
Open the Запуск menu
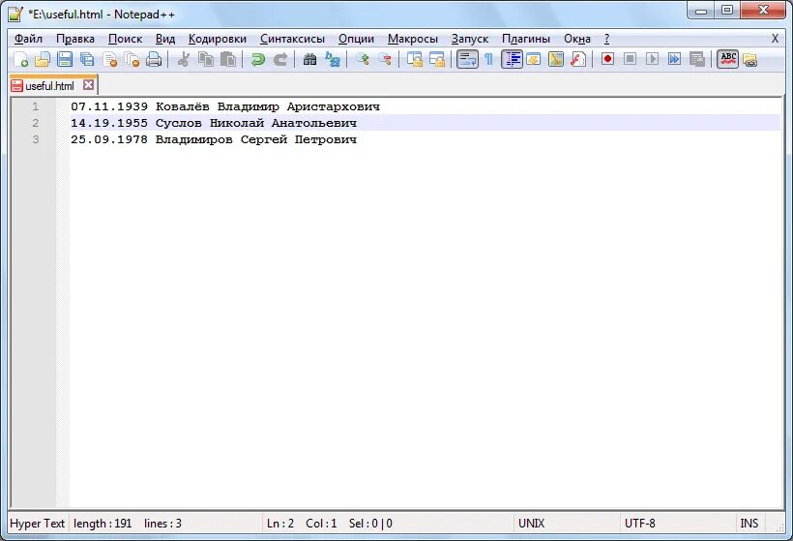(470, 39)
